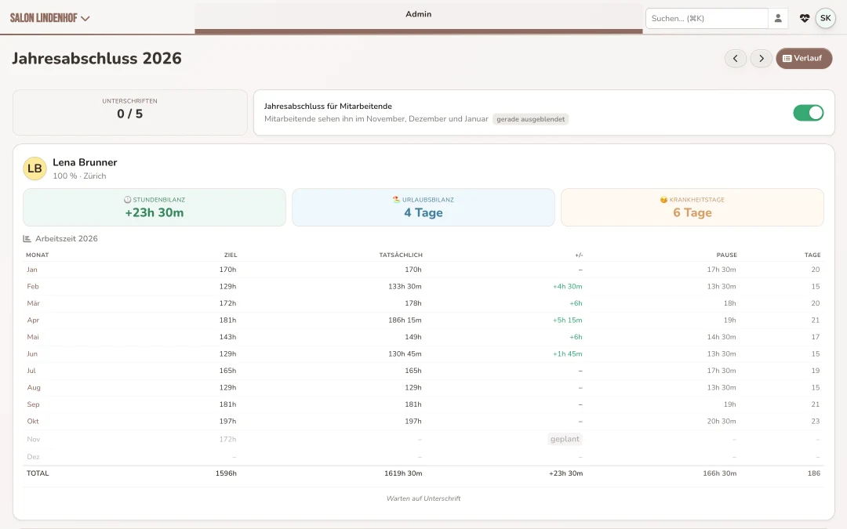Click the '+1h 45m' June overtime value
Image resolution: width=847 pixels, height=529 pixels.
pos(567,354)
